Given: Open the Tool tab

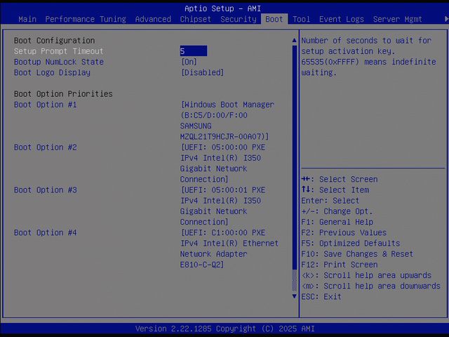Looking at the screenshot, I should (x=301, y=19).
